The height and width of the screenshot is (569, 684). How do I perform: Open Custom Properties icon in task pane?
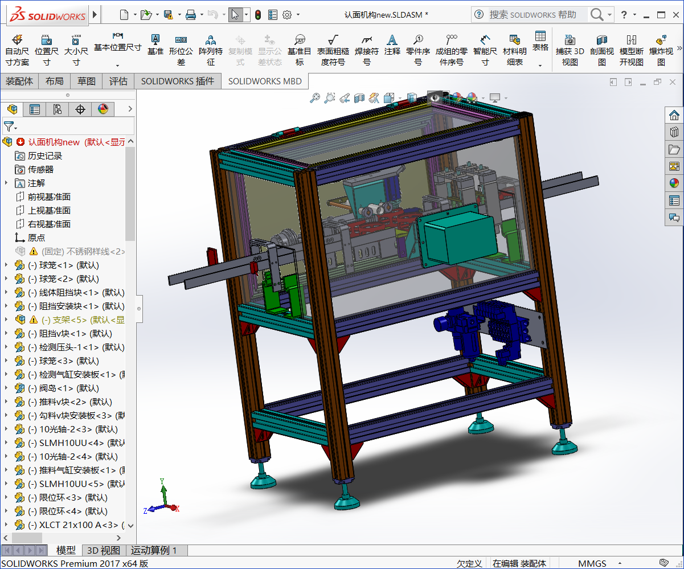pyautogui.click(x=674, y=200)
